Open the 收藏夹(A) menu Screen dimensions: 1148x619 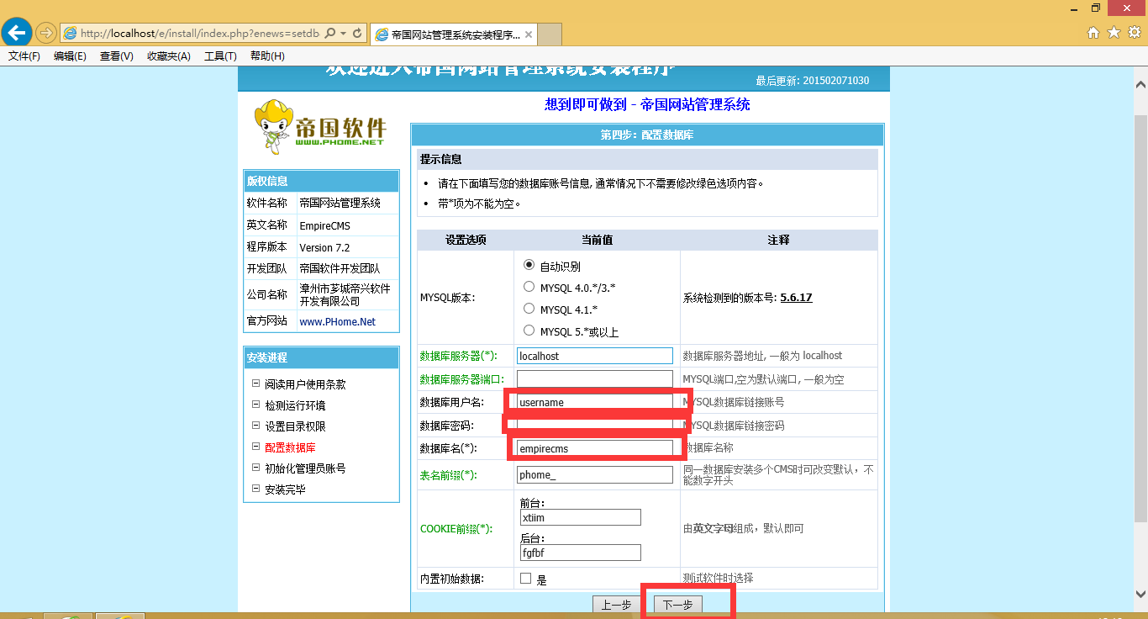pos(169,56)
